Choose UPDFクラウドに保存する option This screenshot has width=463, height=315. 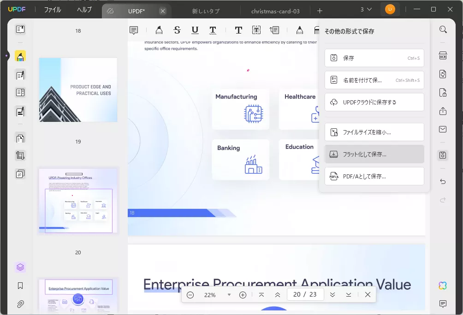coord(374,102)
